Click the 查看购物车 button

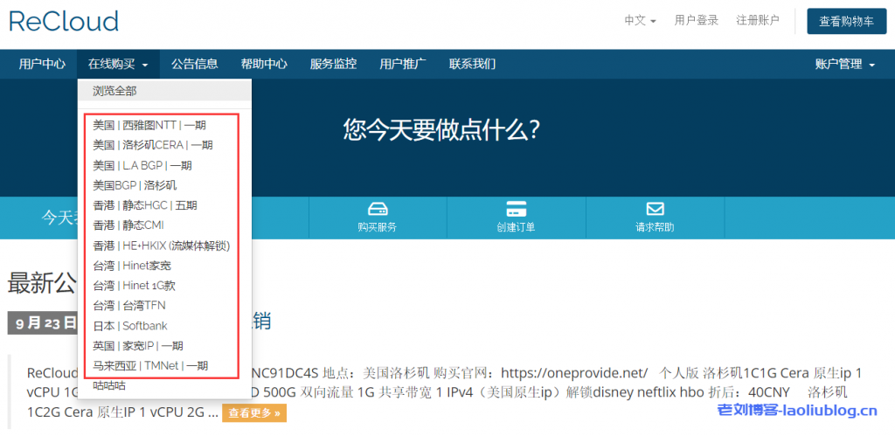point(846,22)
